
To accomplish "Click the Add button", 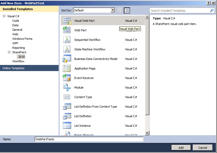I will pos(181,147).
